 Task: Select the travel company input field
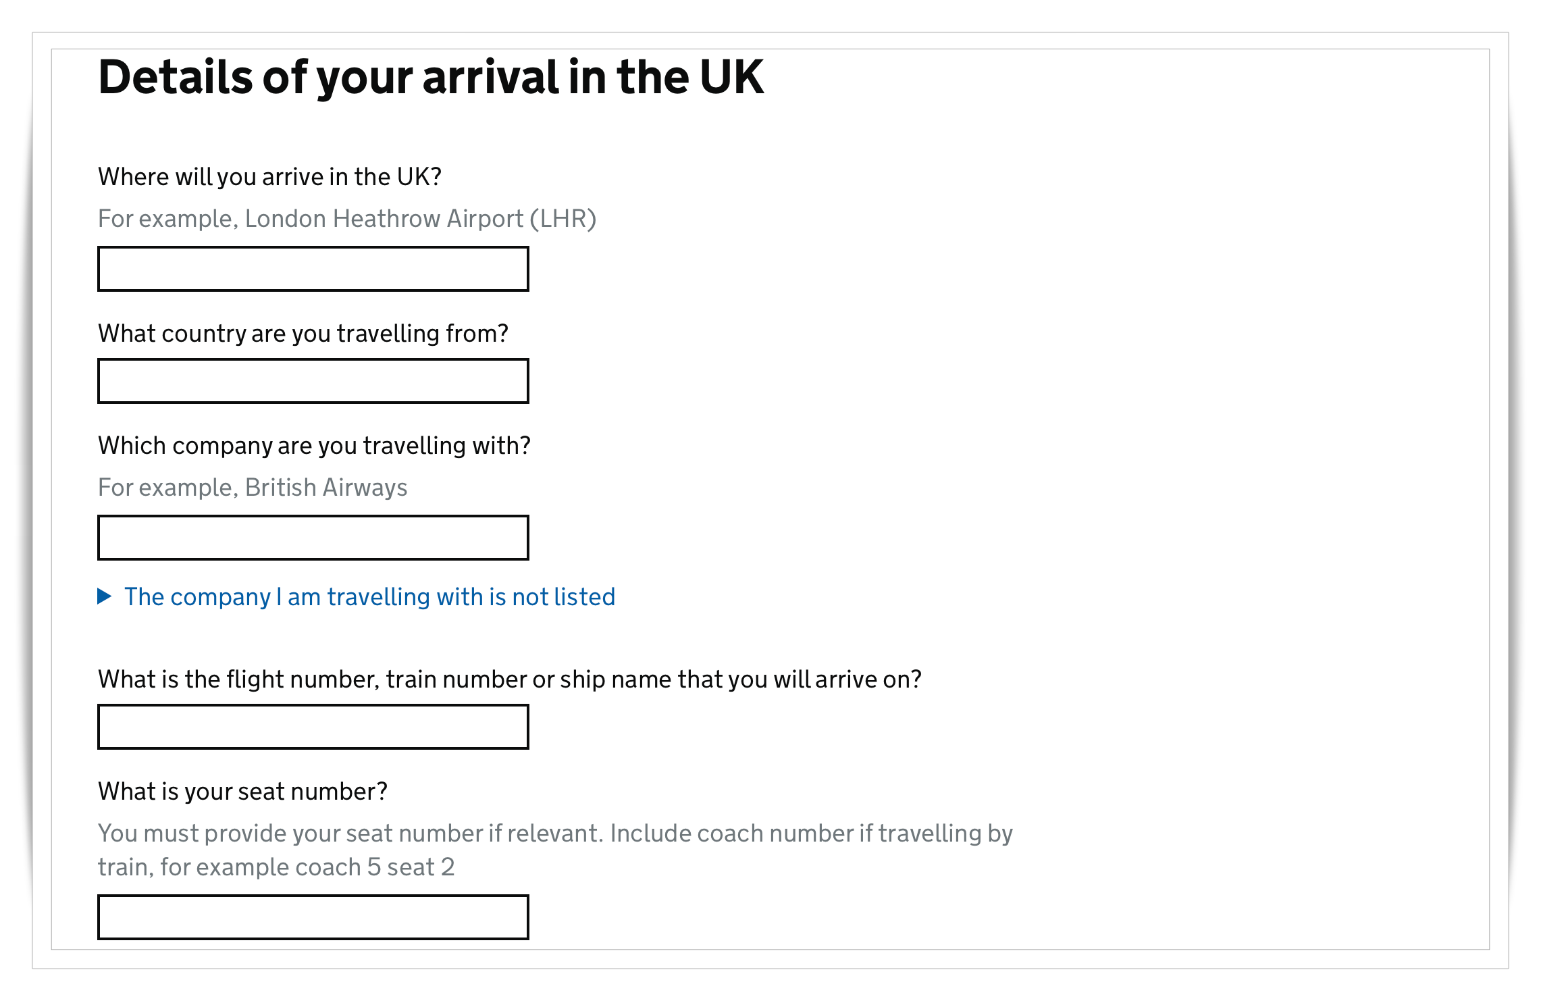click(313, 538)
